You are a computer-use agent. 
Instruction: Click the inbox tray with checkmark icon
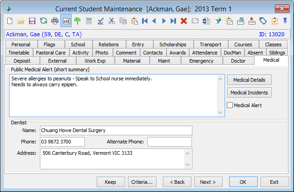click(x=240, y=21)
